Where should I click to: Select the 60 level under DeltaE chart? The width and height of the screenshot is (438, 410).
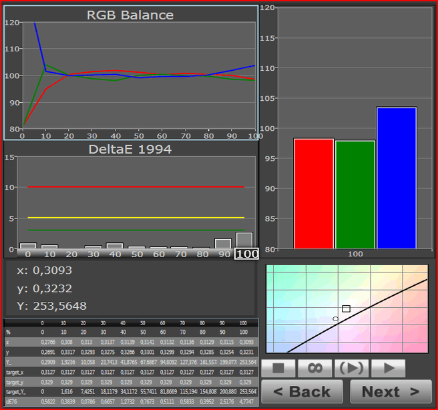click(x=159, y=254)
